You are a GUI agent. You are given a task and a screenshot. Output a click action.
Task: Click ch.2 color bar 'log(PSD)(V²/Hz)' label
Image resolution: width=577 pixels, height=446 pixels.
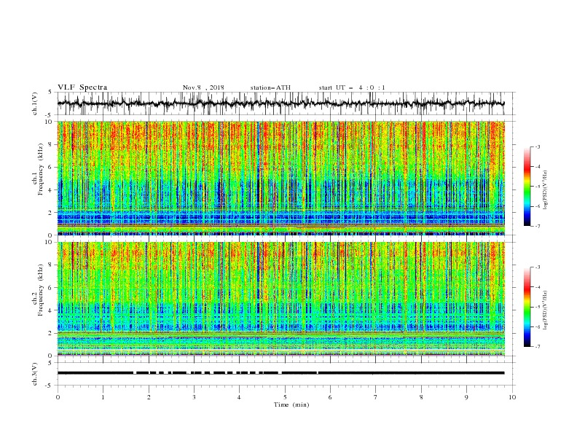point(546,310)
